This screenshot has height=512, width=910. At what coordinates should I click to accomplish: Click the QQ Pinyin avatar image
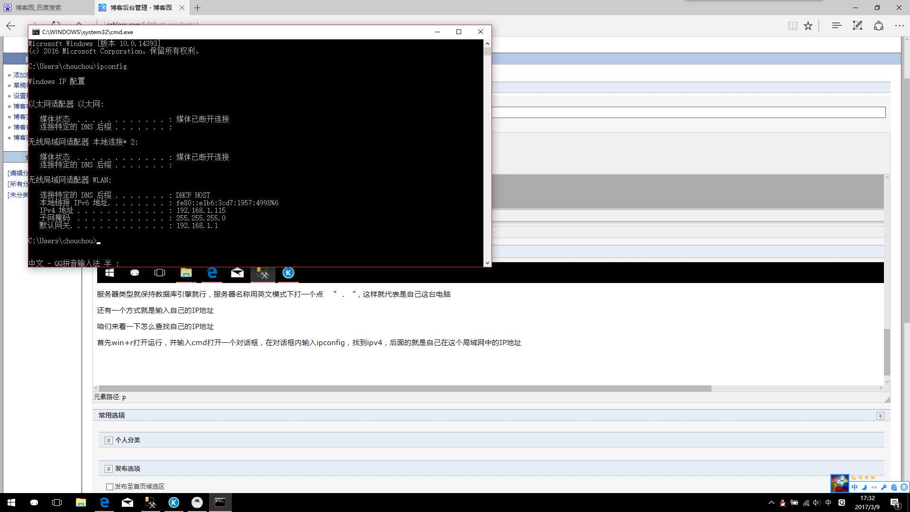(840, 484)
